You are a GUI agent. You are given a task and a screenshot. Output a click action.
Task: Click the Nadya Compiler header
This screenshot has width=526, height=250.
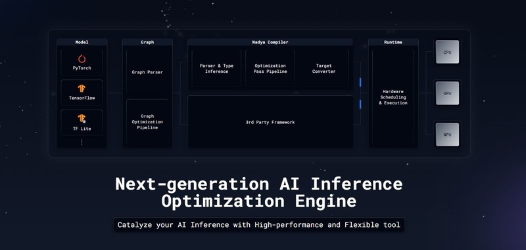coord(270,42)
